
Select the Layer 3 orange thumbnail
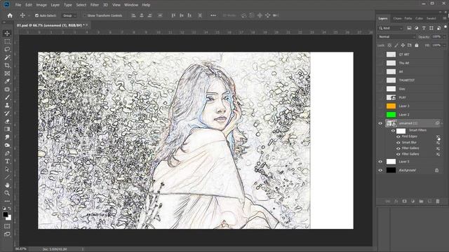391,106
